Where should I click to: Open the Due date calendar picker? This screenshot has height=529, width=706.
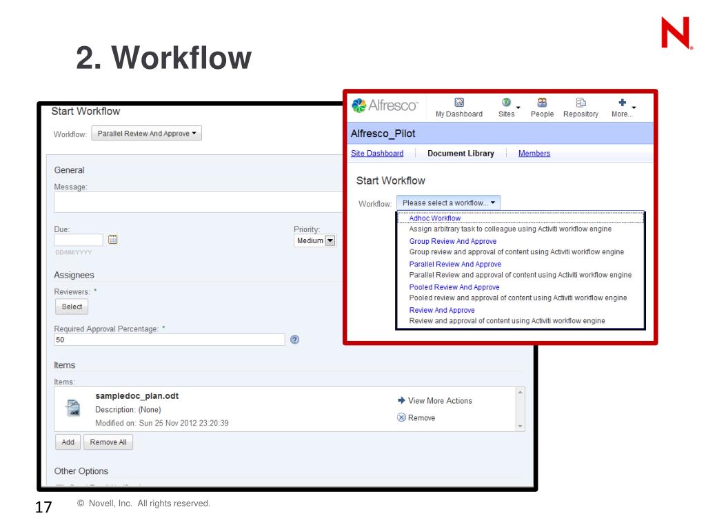coord(112,239)
